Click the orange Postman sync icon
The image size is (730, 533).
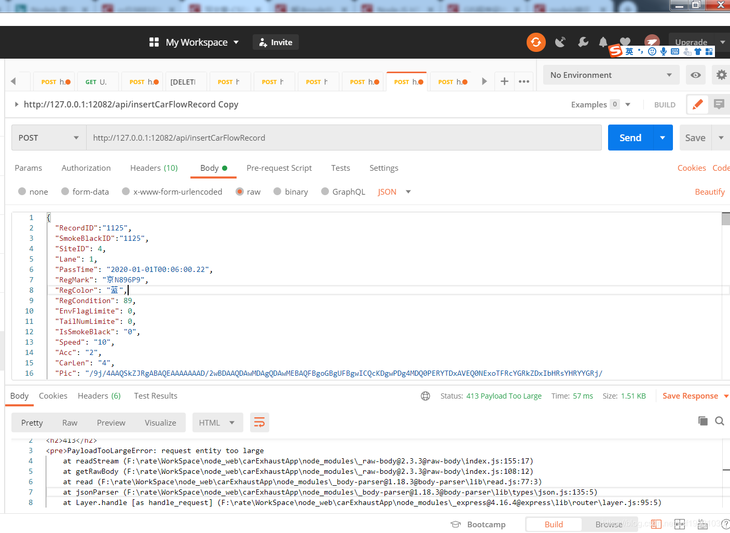(x=536, y=42)
